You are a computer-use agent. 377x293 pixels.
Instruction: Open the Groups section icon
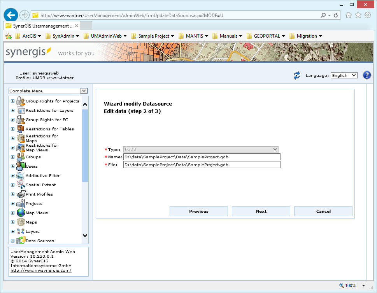point(21,157)
